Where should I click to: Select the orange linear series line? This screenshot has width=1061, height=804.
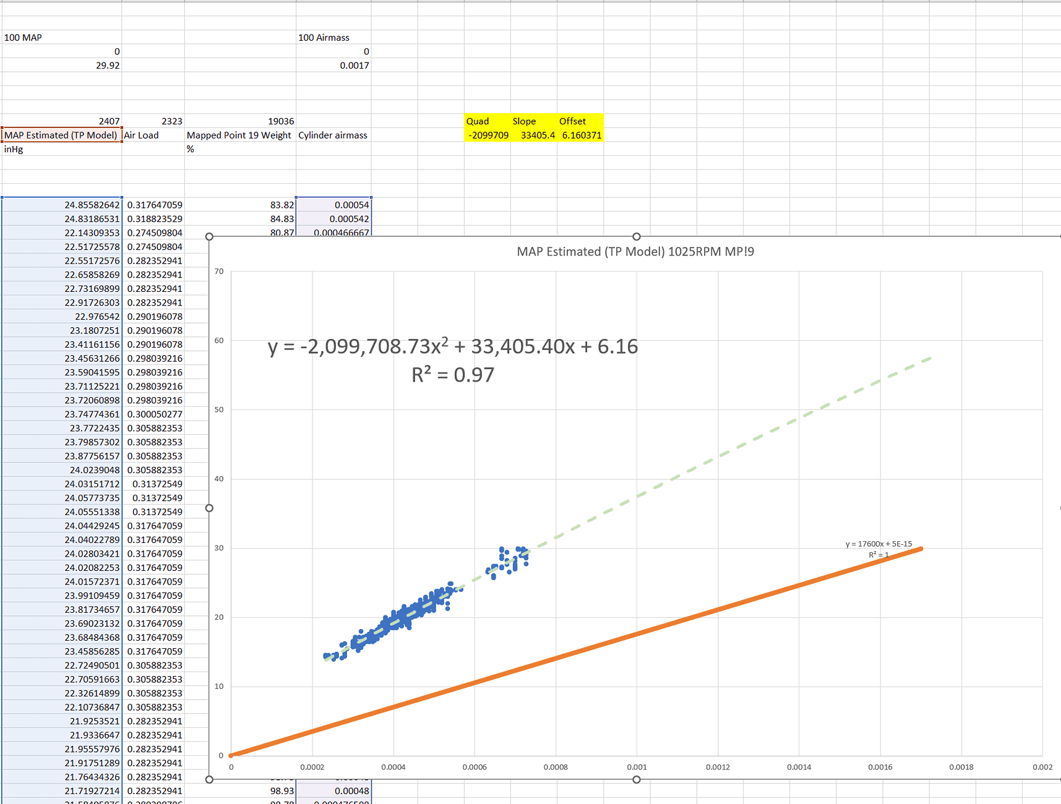pos(575,652)
